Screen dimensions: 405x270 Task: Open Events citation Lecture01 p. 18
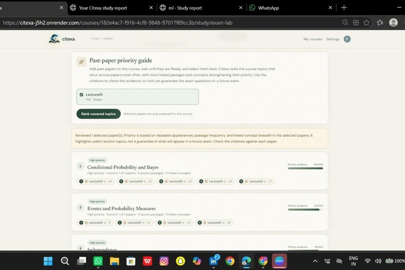(x=214, y=223)
